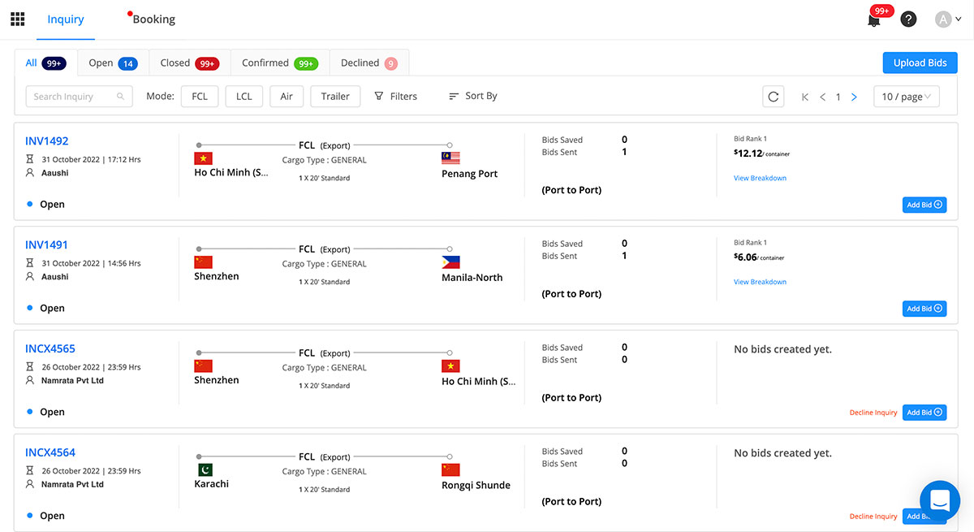This screenshot has width=974, height=532.
Task: Select the Open inquiries tab
Action: (113, 63)
